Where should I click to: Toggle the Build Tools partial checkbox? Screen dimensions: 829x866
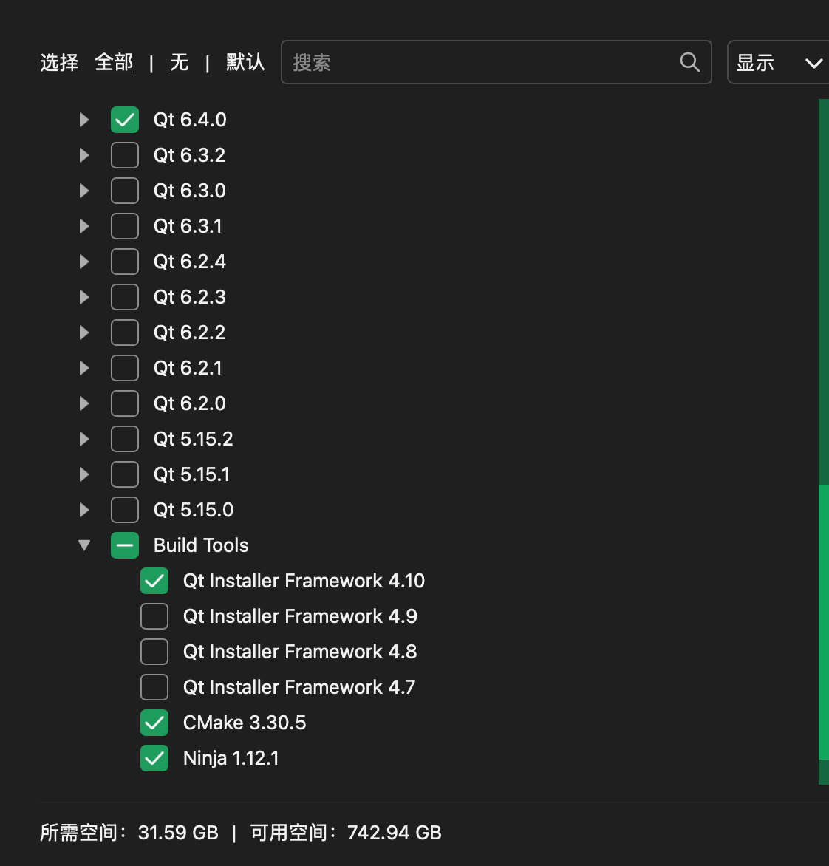125,545
